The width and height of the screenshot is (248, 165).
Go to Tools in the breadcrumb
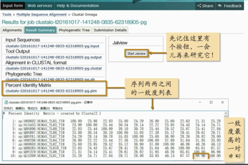coord(7,15)
